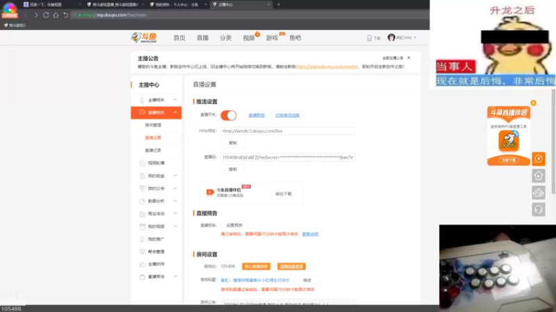The image size is (556, 312).
Task: Expand the 我的收益 section chevron
Action: pyautogui.click(x=175, y=176)
